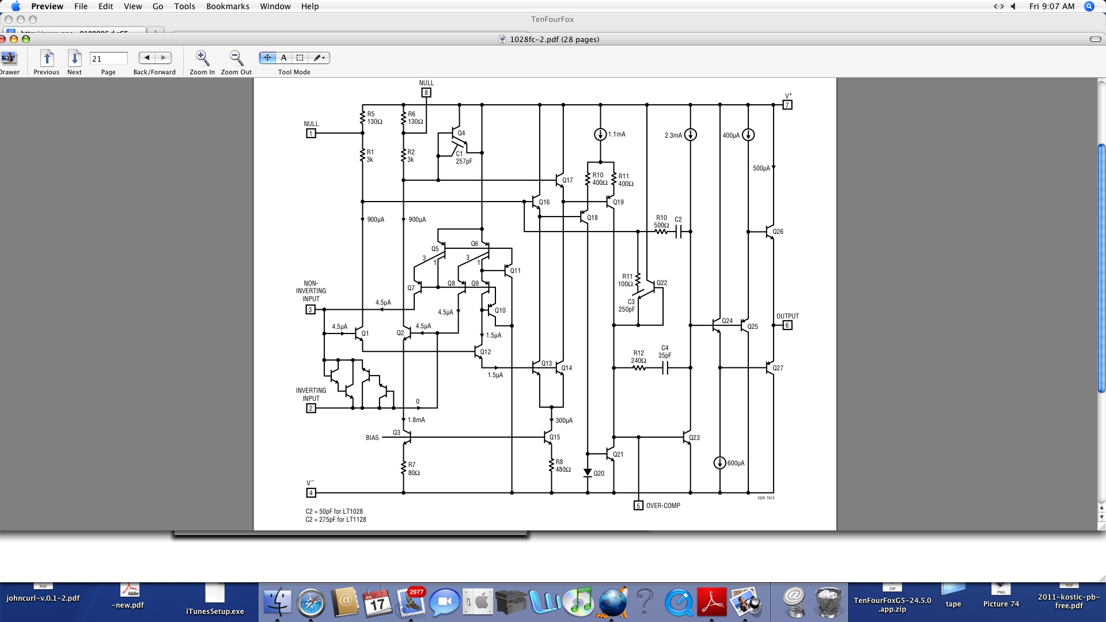Launch iChat from the Dock
Viewport: 1106px width, 622px height.
click(444, 602)
